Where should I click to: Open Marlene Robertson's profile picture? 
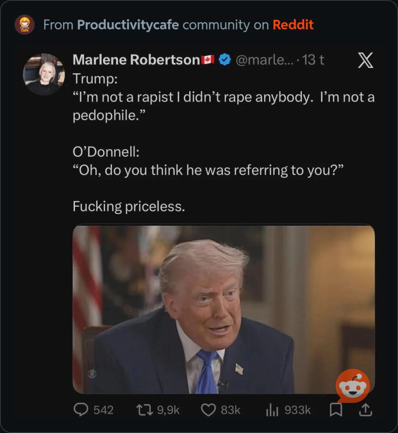[44, 74]
